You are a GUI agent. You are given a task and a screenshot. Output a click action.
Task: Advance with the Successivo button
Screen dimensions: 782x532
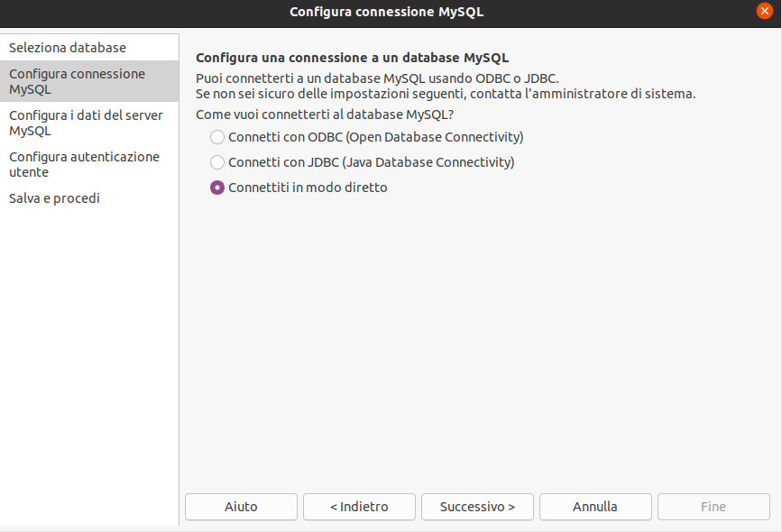pyautogui.click(x=477, y=507)
